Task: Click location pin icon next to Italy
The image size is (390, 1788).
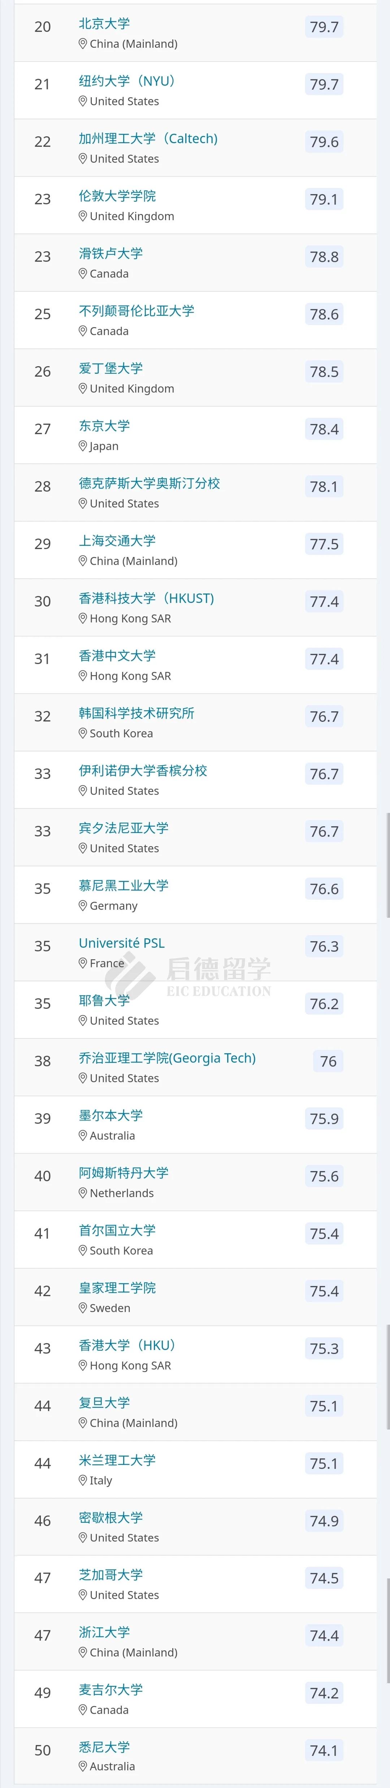Action: click(x=83, y=1480)
